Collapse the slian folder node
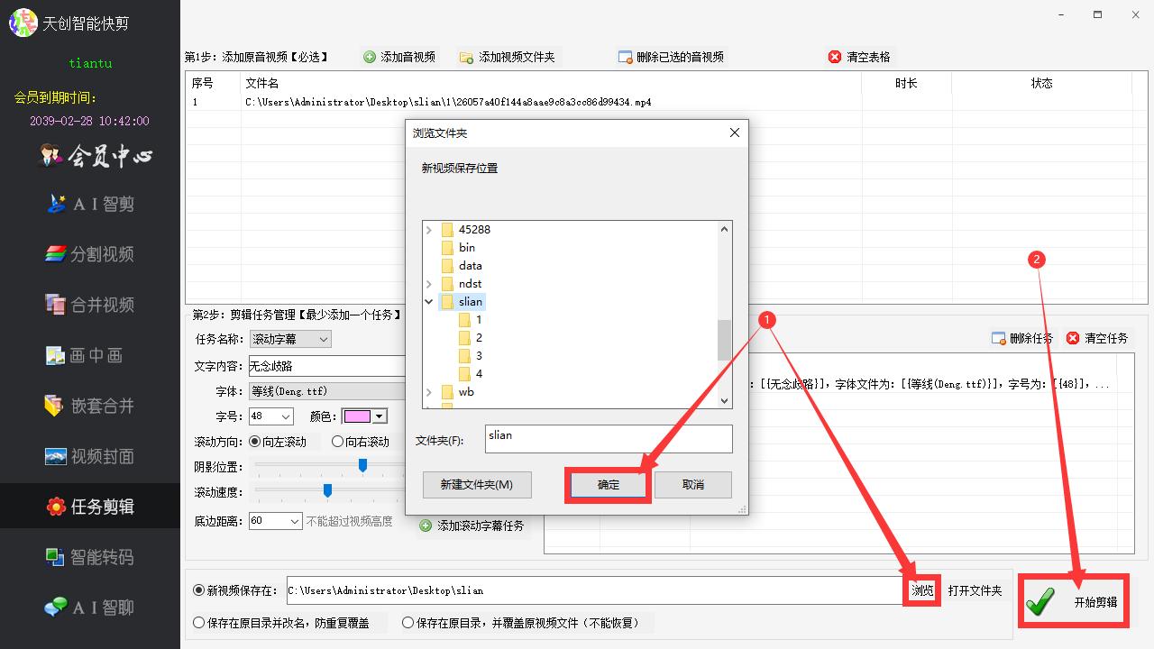 (x=429, y=302)
